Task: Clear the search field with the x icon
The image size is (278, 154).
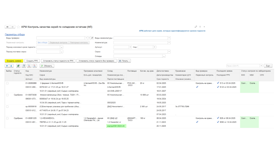Action: (x=261, y=66)
